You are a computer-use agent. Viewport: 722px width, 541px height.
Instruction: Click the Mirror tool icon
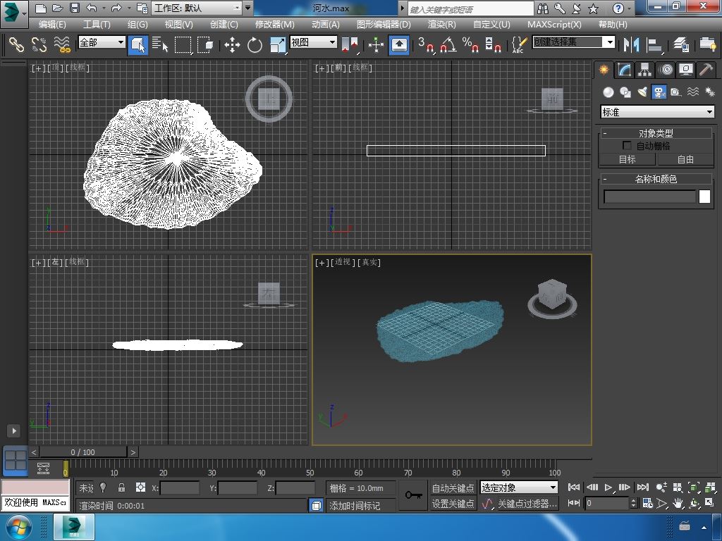tap(630, 45)
